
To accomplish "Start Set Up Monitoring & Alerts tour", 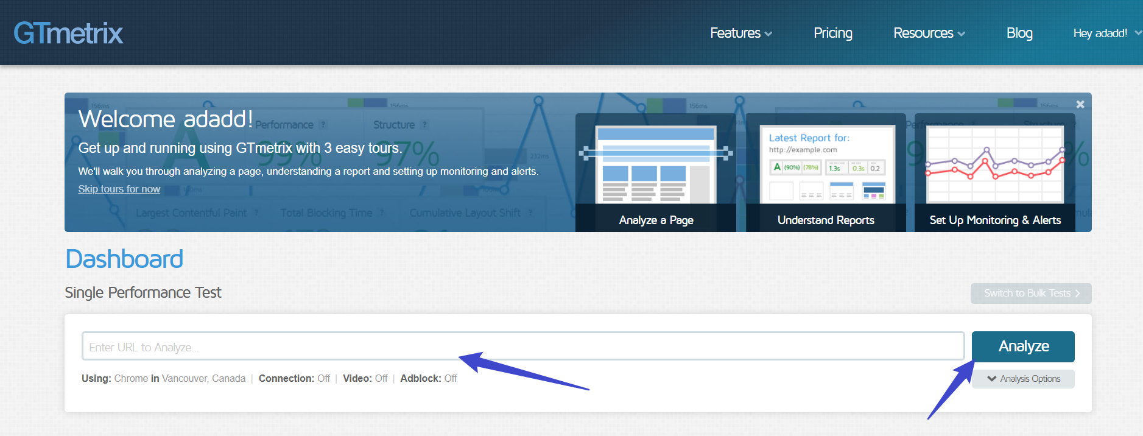I will click(x=995, y=172).
